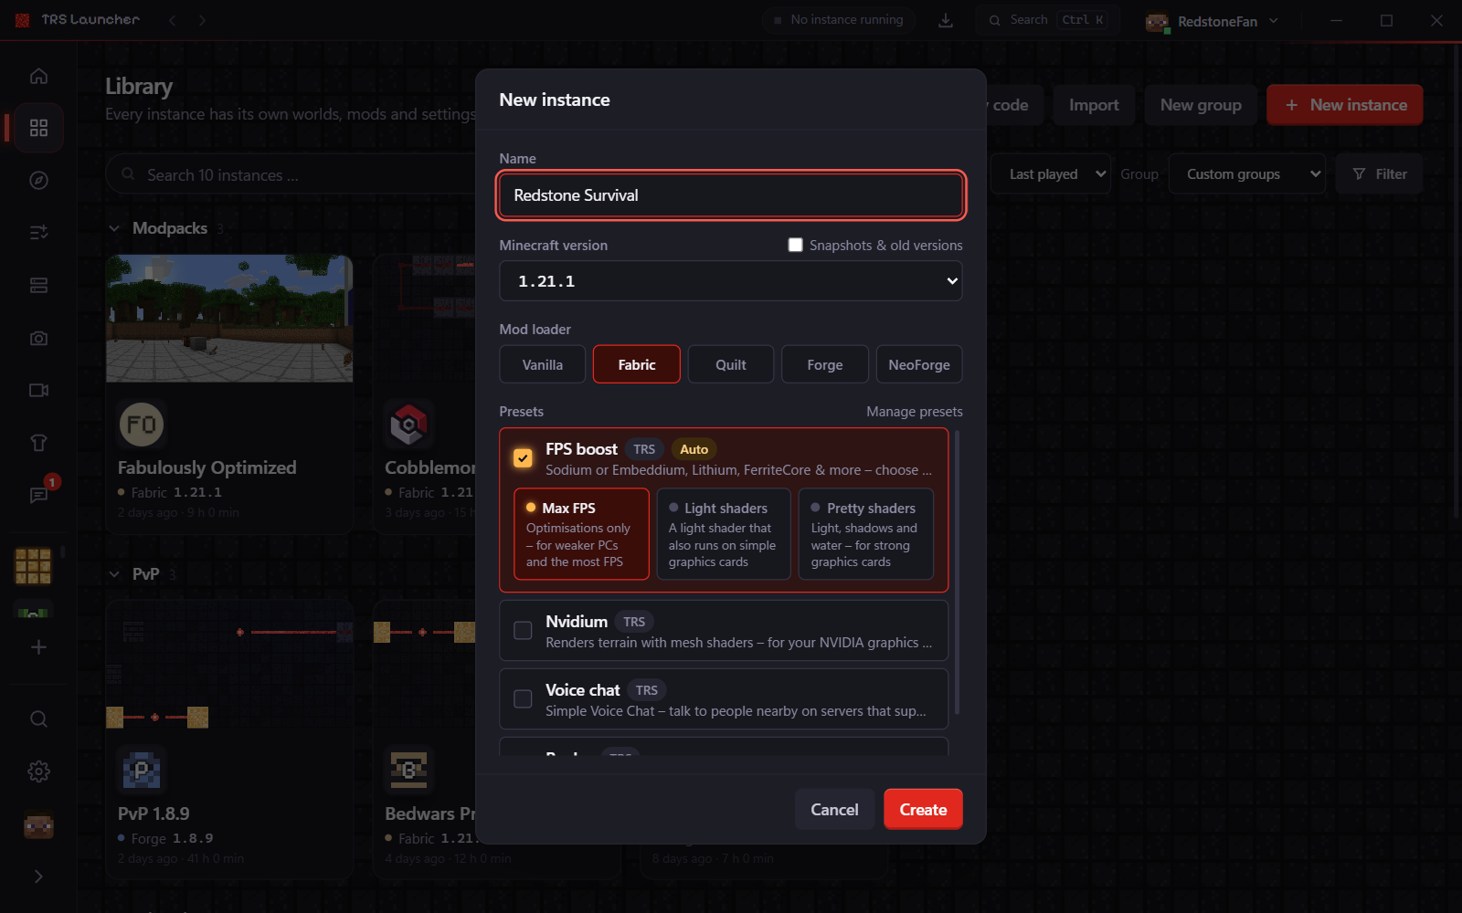1462x913 pixels.
Task: Cancel the New instance dialog
Action: coord(835,810)
